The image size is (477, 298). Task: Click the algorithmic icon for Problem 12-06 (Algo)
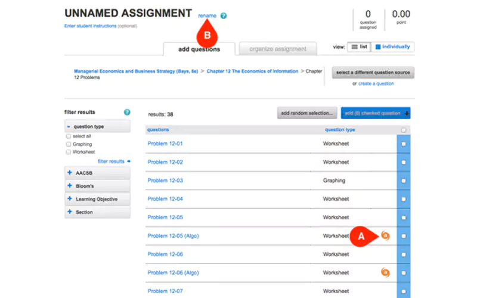[385, 272]
